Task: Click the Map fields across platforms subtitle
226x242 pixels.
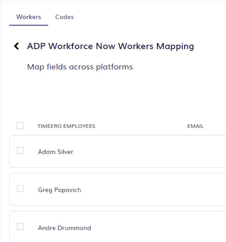Action: 80,67
